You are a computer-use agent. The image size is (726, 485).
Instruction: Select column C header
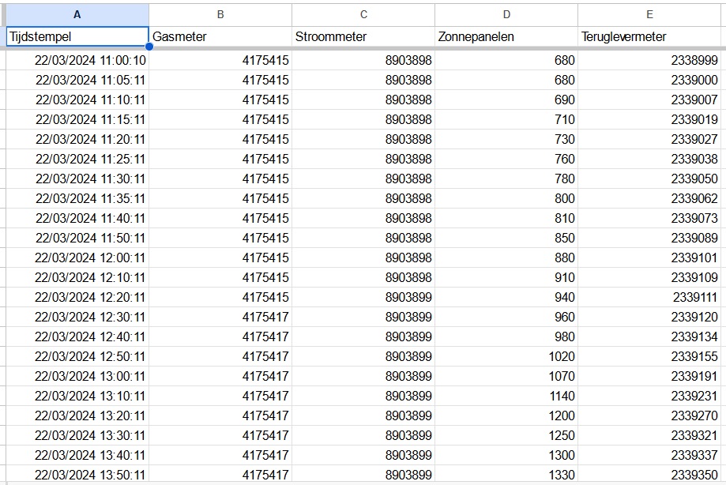point(363,14)
